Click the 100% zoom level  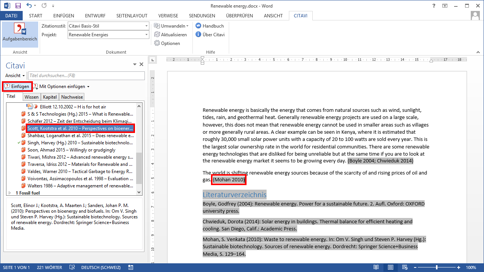471,267
